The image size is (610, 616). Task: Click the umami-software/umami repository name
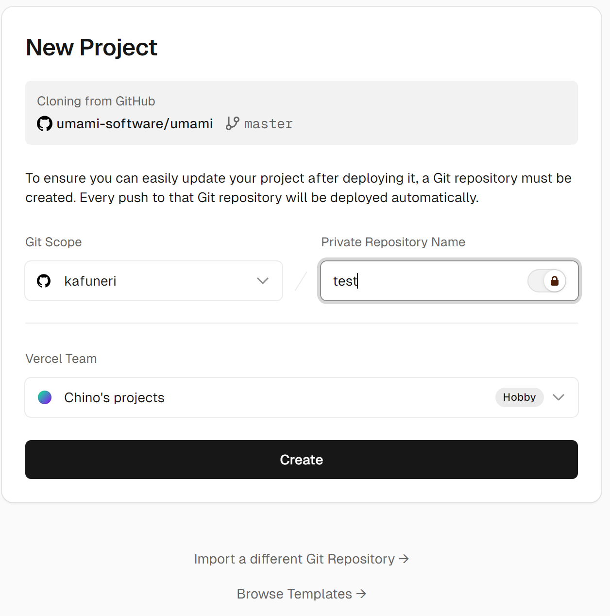(x=135, y=123)
